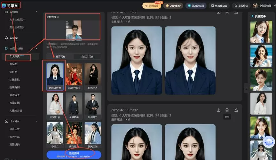Select the 唐宫仕女 style template
The image size is (276, 160).
[x=74, y=135]
